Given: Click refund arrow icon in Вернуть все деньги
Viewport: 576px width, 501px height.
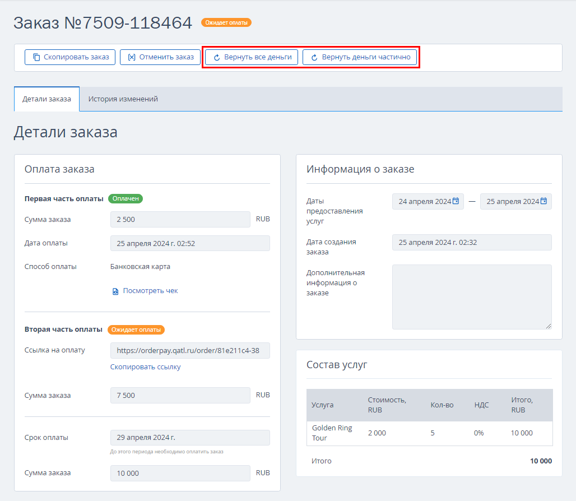Looking at the screenshot, I should [x=217, y=58].
